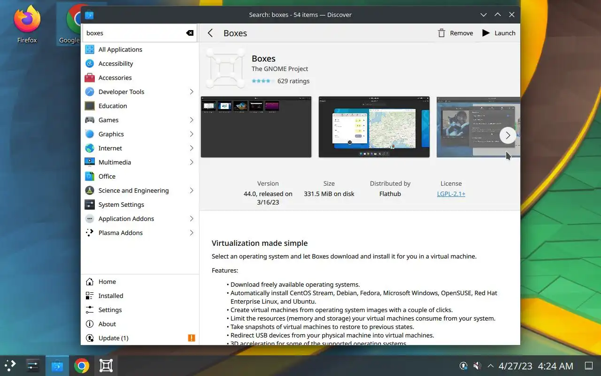Open the Developer Tools category
This screenshot has width=601, height=376.
[x=140, y=92]
